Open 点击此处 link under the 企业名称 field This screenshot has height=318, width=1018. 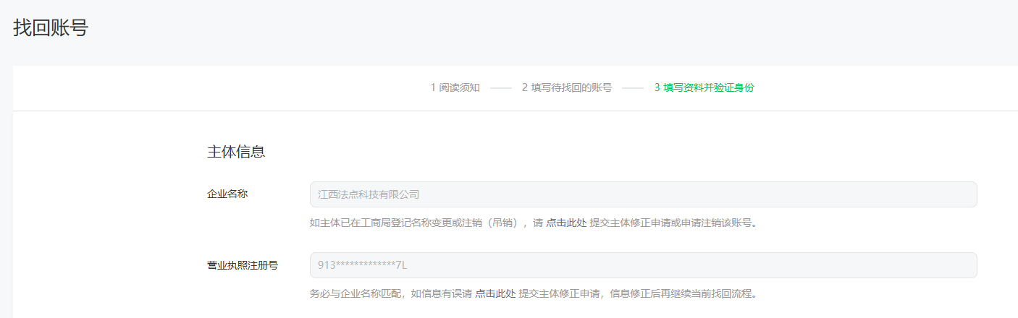tap(566, 223)
